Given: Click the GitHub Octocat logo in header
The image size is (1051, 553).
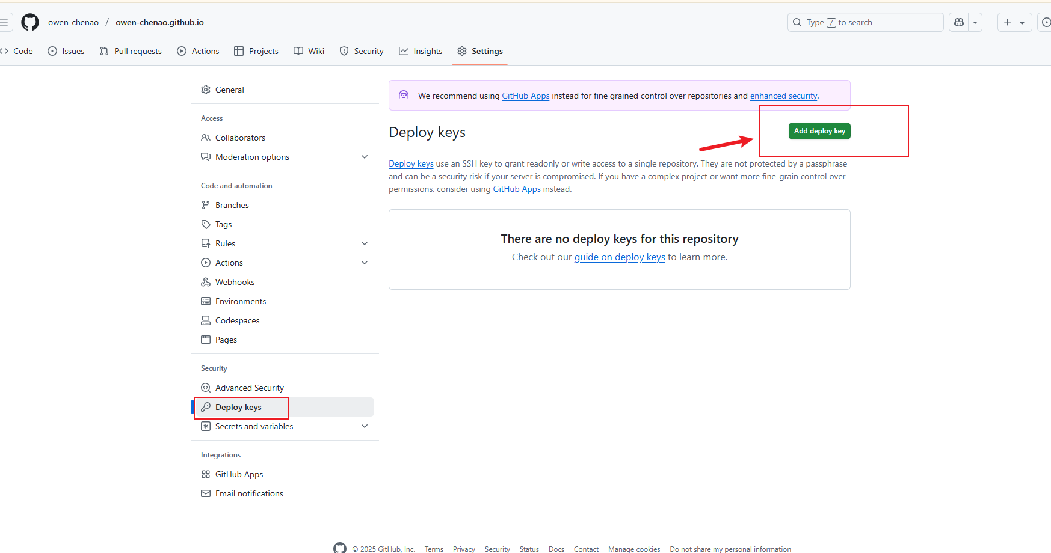Looking at the screenshot, I should (30, 22).
